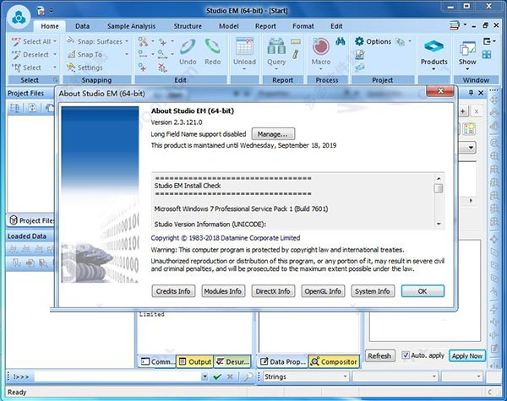507x401 pixels.
Task: Open the Sample Analysis ribbon tab
Action: [x=131, y=26]
